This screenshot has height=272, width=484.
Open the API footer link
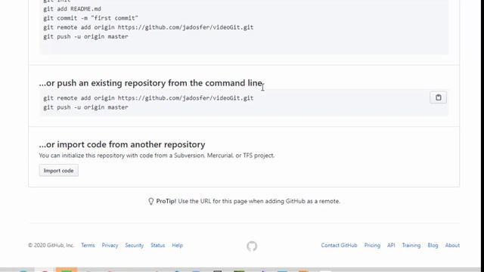[x=391, y=246]
